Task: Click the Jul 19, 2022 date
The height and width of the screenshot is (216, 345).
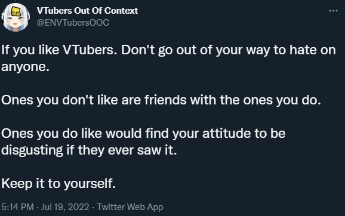Action: coord(65,207)
